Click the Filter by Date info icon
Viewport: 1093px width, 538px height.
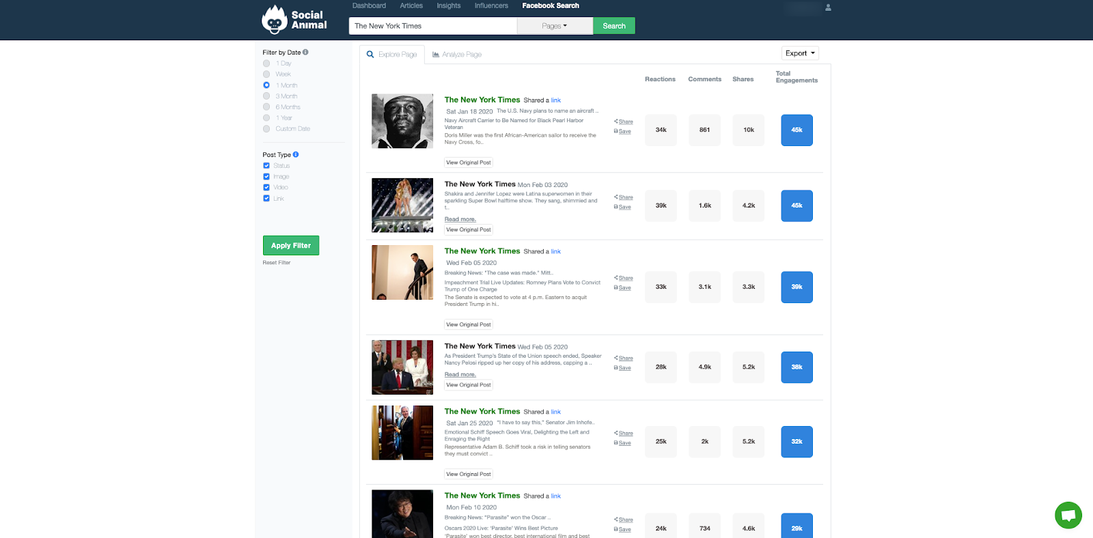[x=305, y=52]
